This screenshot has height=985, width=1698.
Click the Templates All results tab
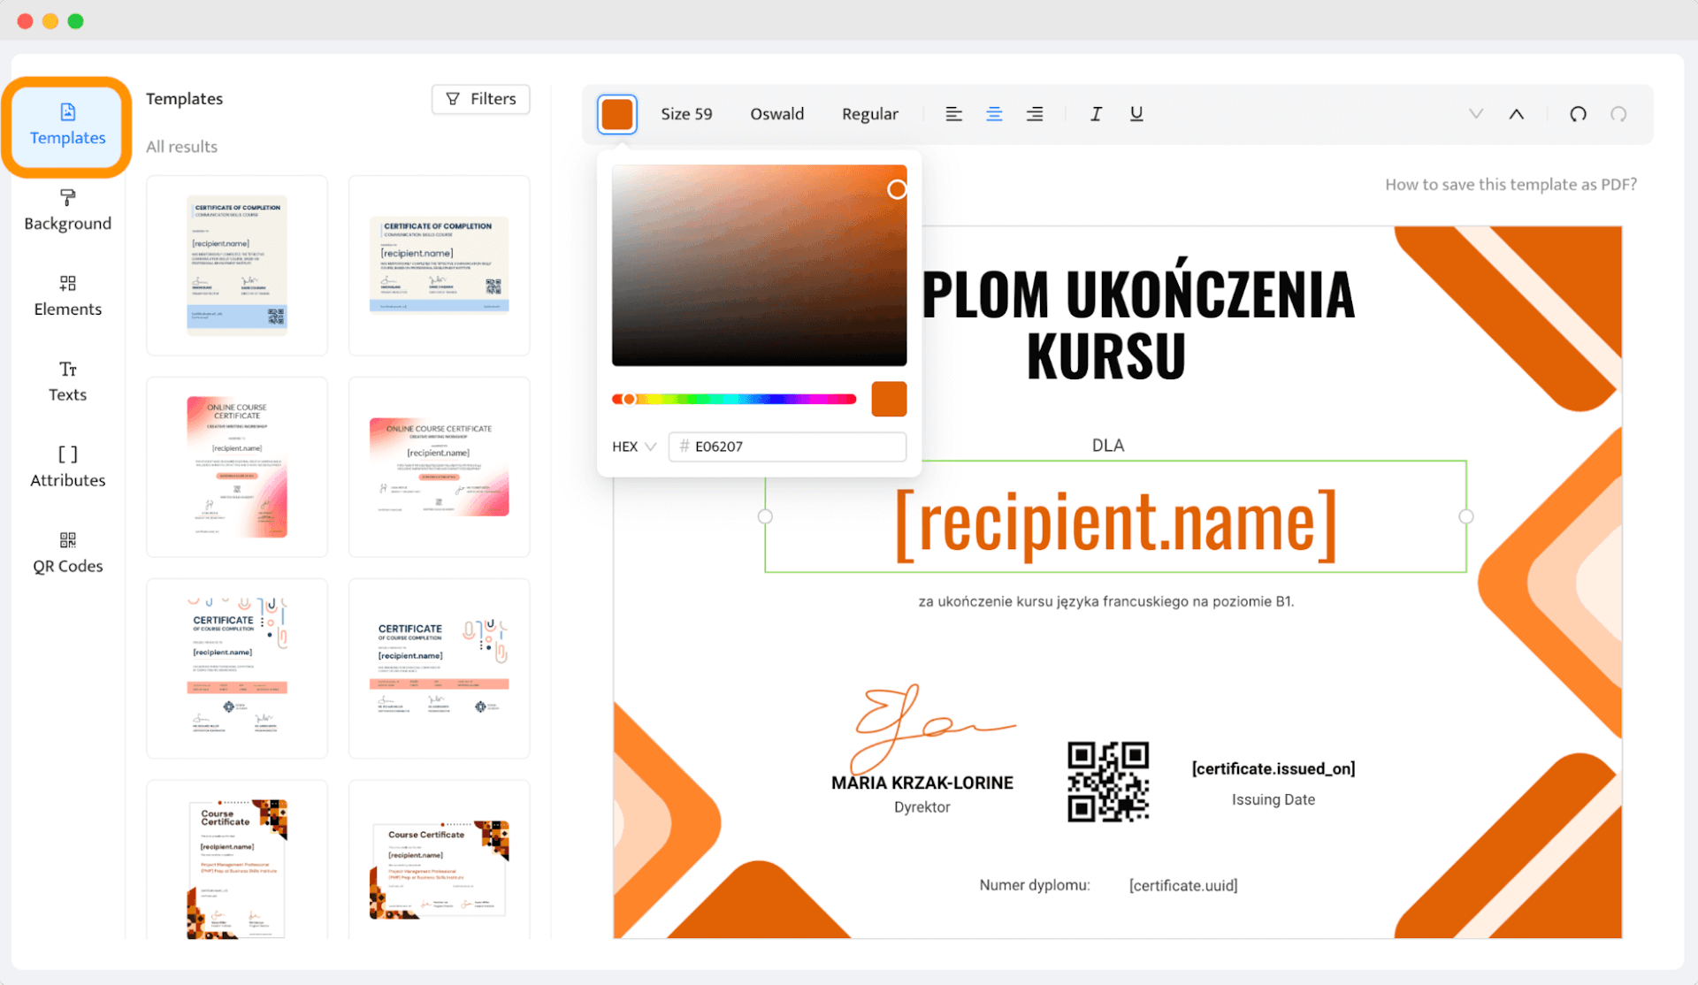click(180, 145)
